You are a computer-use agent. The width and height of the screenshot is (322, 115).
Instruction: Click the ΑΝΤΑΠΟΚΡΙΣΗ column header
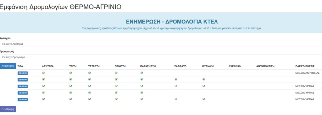tap(265, 66)
